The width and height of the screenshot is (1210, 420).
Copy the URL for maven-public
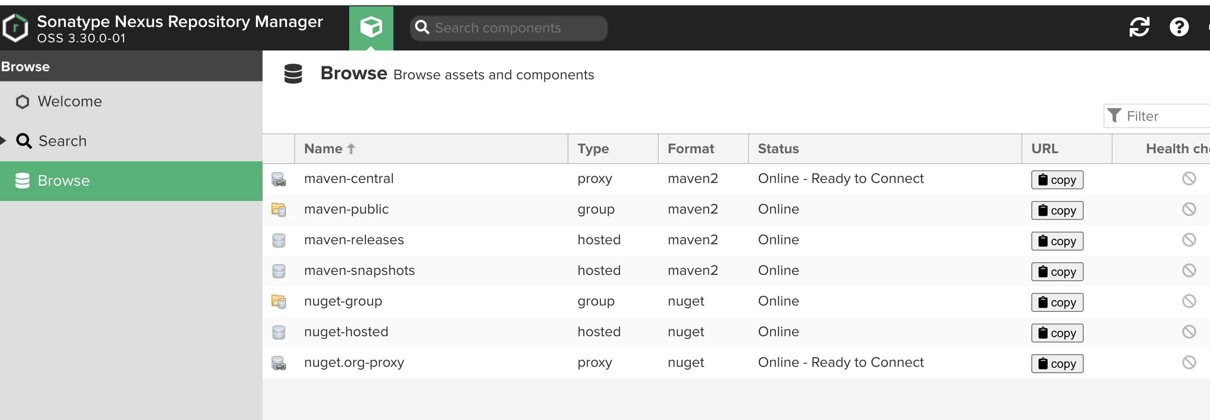coord(1057,210)
